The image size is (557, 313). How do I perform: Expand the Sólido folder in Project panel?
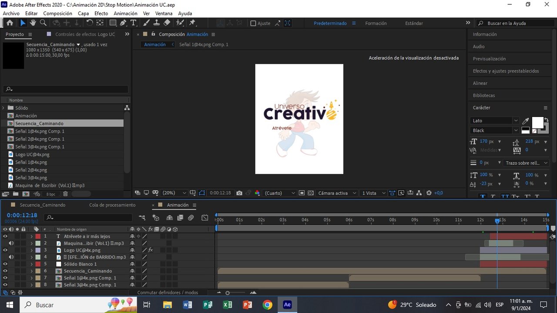(x=4, y=108)
